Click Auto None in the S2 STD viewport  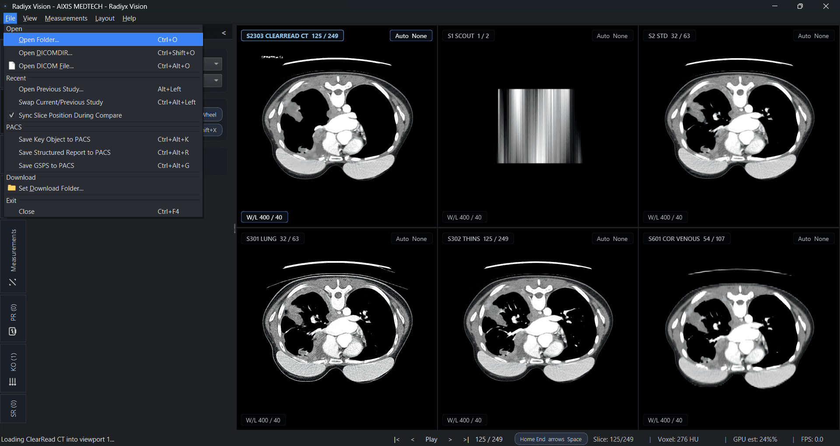click(x=813, y=36)
